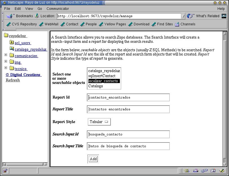Open the comunicacion link

tap(26, 56)
